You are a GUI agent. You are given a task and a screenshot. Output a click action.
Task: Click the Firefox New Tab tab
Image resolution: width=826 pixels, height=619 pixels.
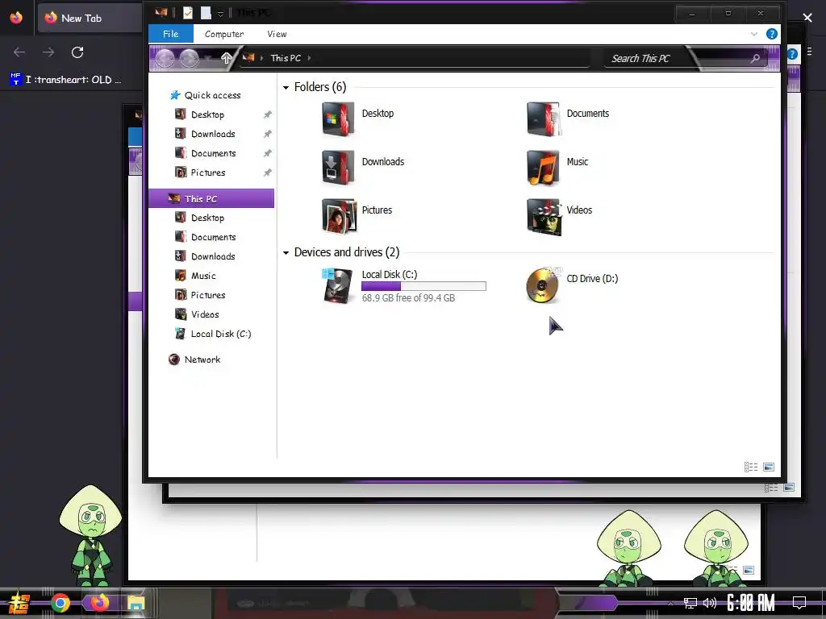90,18
